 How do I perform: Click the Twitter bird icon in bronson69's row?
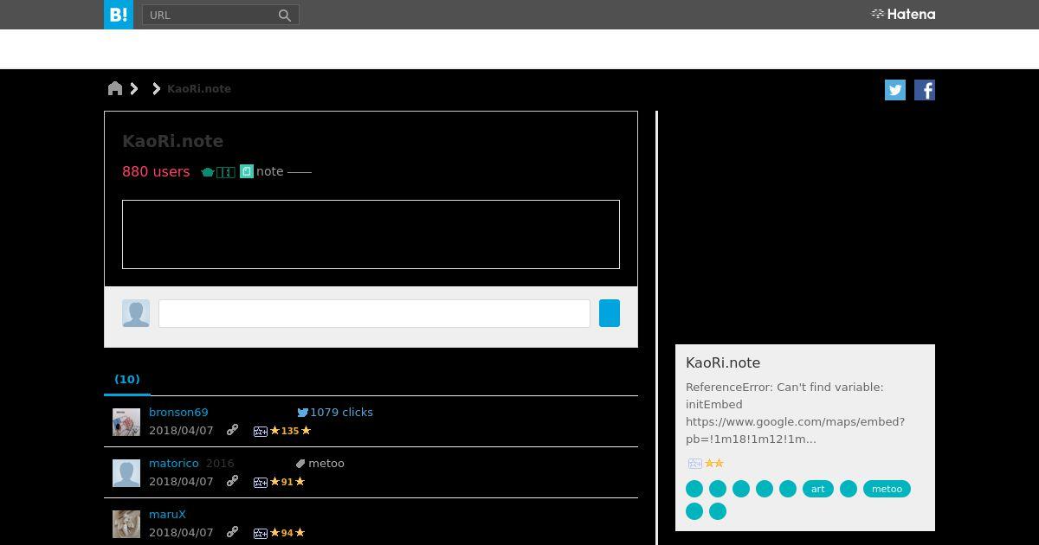click(303, 413)
